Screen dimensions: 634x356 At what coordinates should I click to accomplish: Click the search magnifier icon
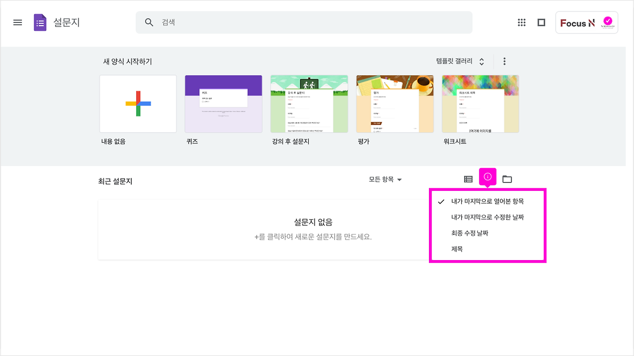pyautogui.click(x=149, y=22)
